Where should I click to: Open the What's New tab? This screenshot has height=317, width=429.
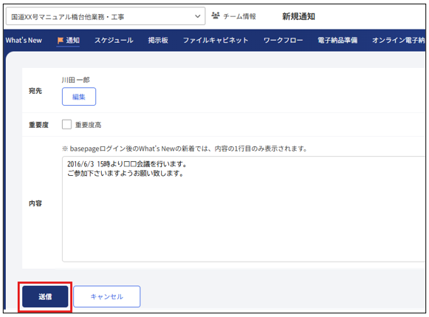pyautogui.click(x=24, y=41)
